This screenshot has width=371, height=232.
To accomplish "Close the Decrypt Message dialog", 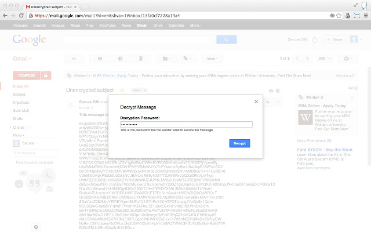I will (256, 101).
